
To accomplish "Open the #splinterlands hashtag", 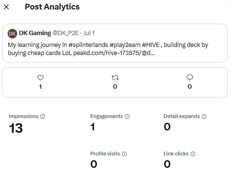I will click(x=88, y=45).
